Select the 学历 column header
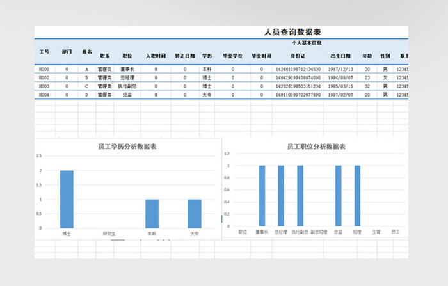The width and height of the screenshot is (448, 286). pos(207,56)
